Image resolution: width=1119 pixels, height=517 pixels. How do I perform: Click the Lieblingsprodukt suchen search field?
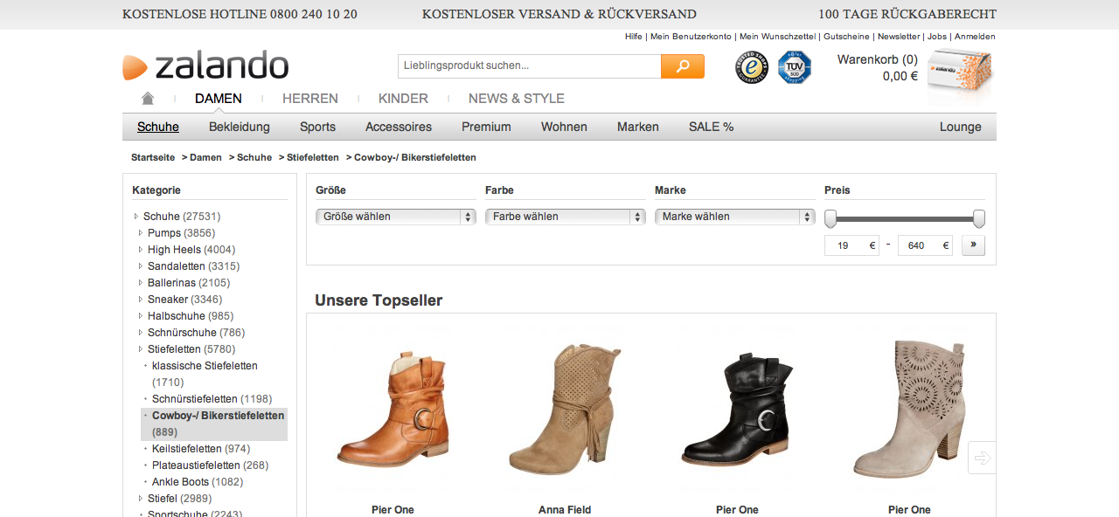[x=529, y=66]
